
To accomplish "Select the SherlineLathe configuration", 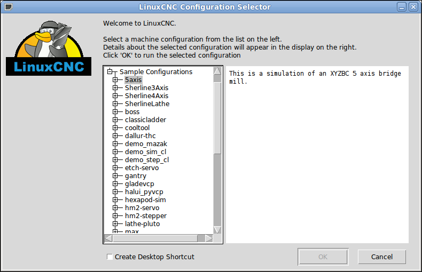I will pyautogui.click(x=147, y=104).
